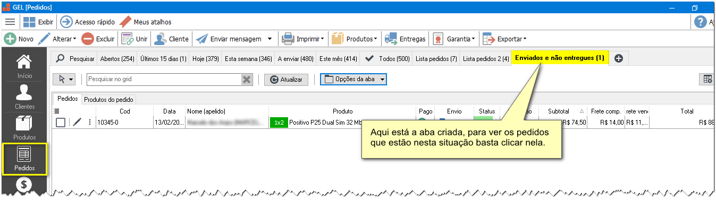
Task: Check the box for order 10345-0
Action: tap(61, 123)
